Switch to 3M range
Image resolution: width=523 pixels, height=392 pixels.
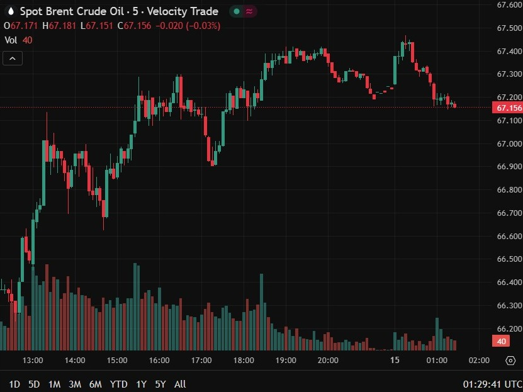click(75, 384)
